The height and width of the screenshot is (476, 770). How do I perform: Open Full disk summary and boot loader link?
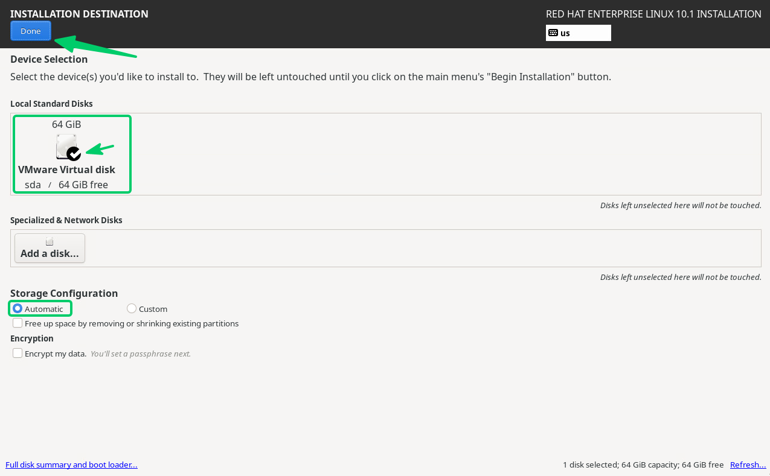pos(71,465)
